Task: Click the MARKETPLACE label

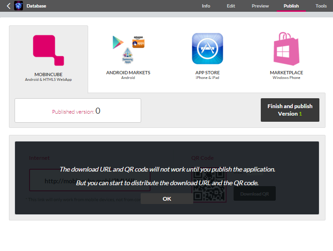Action: tap(286, 72)
